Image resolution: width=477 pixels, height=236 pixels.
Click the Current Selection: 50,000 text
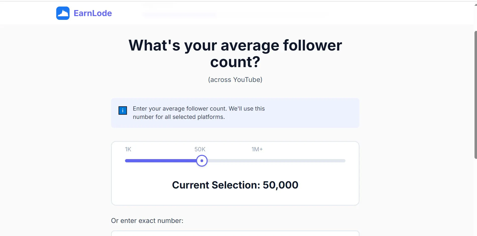point(235,185)
